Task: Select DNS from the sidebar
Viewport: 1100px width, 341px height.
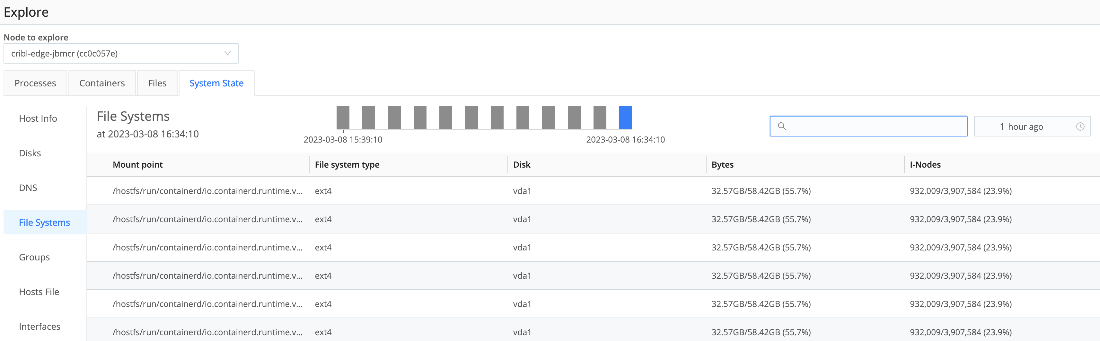Action: click(x=28, y=188)
